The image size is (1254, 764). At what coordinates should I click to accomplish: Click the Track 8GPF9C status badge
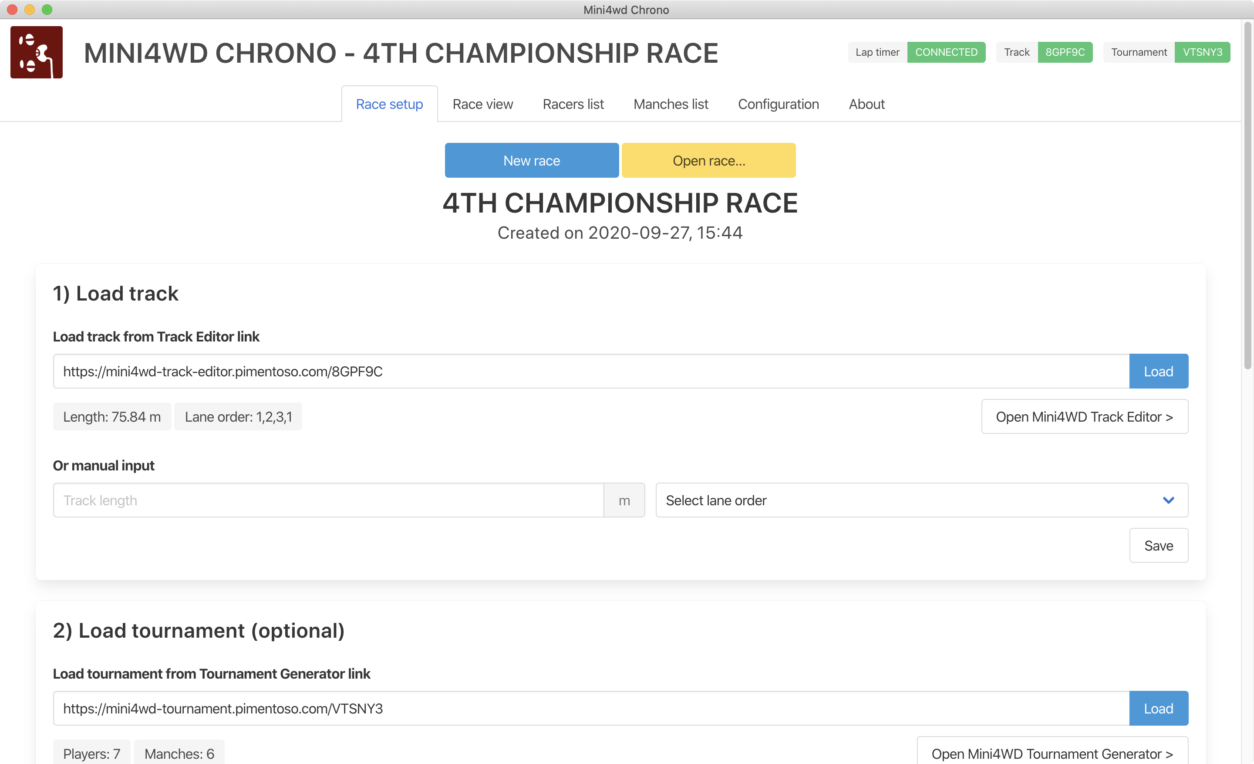(1064, 52)
